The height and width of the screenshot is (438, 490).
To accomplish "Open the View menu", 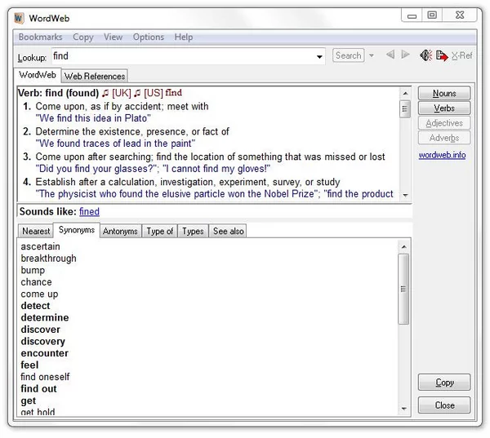I will pos(114,37).
